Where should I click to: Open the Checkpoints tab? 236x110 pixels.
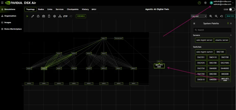[x=73, y=9]
